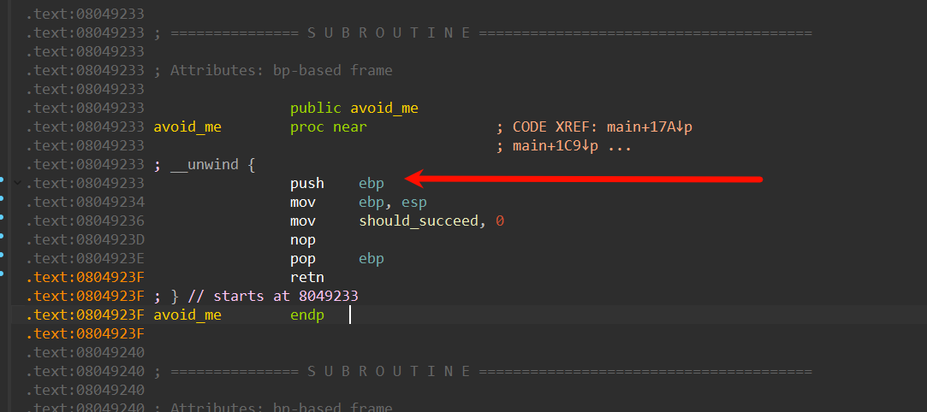This screenshot has height=412, width=927.
Task: Follow the main+17A code xref
Action: pyautogui.click(x=649, y=127)
